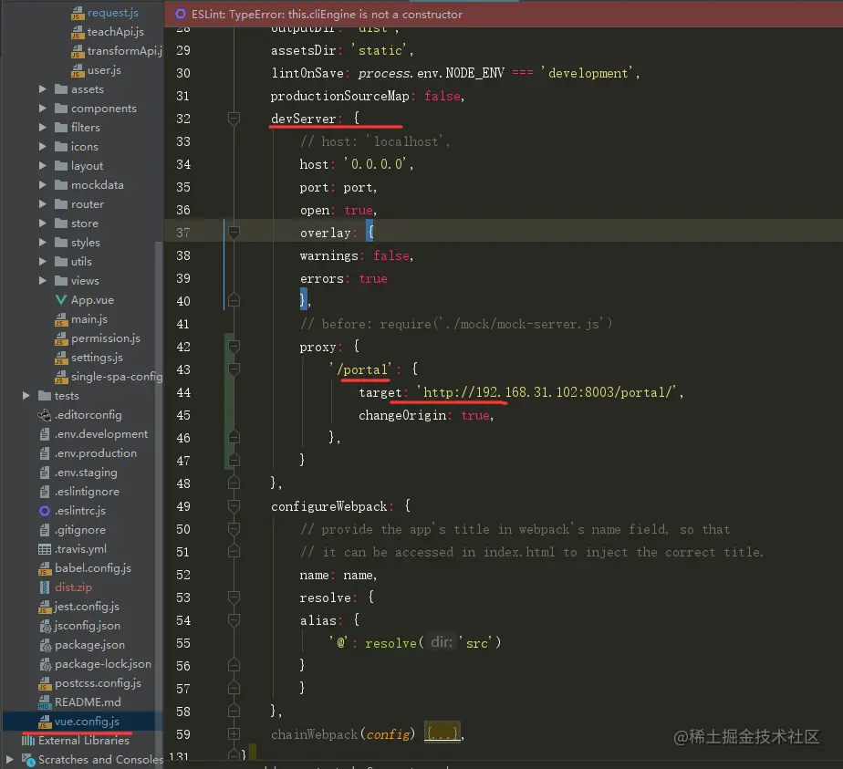Click the '0.0.0.0' host value
Screen dimensions: 843x769
(x=377, y=164)
